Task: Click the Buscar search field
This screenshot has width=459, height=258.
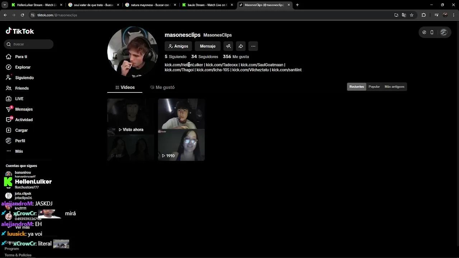Action: point(29,44)
